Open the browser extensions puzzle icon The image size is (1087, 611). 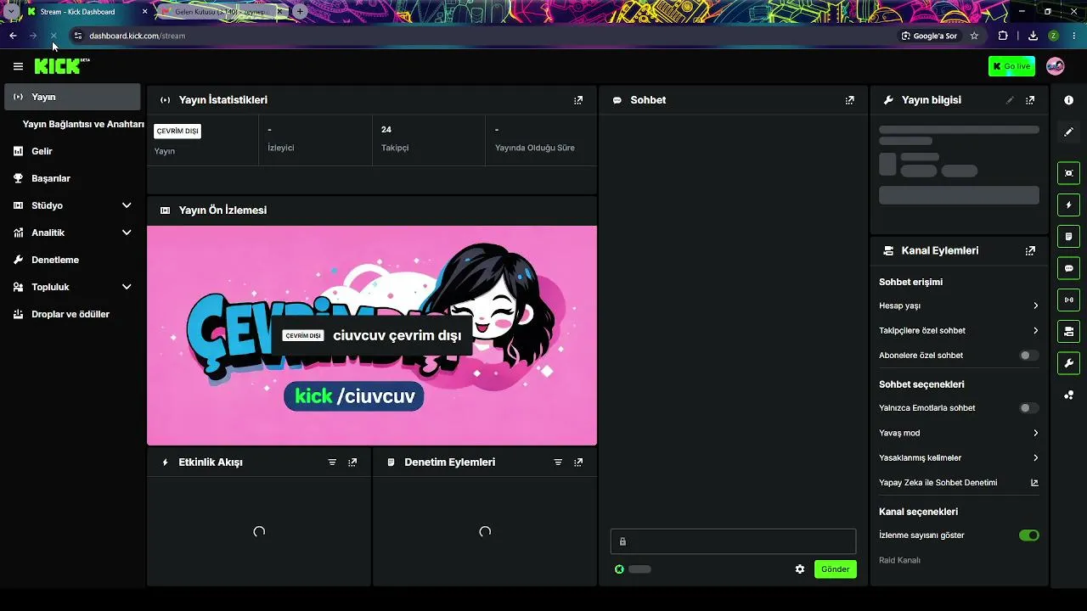1003,36
